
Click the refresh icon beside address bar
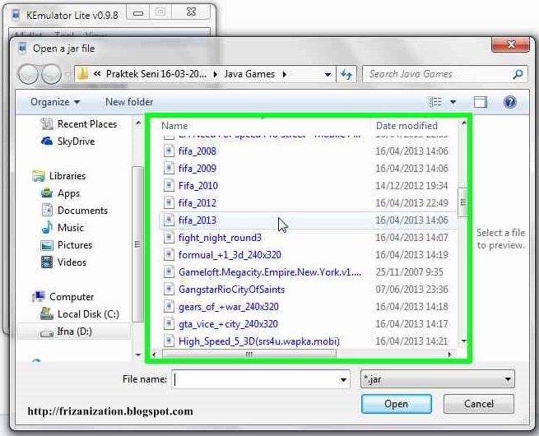pos(346,74)
